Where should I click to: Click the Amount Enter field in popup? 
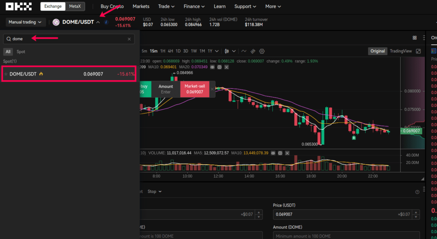166,89
